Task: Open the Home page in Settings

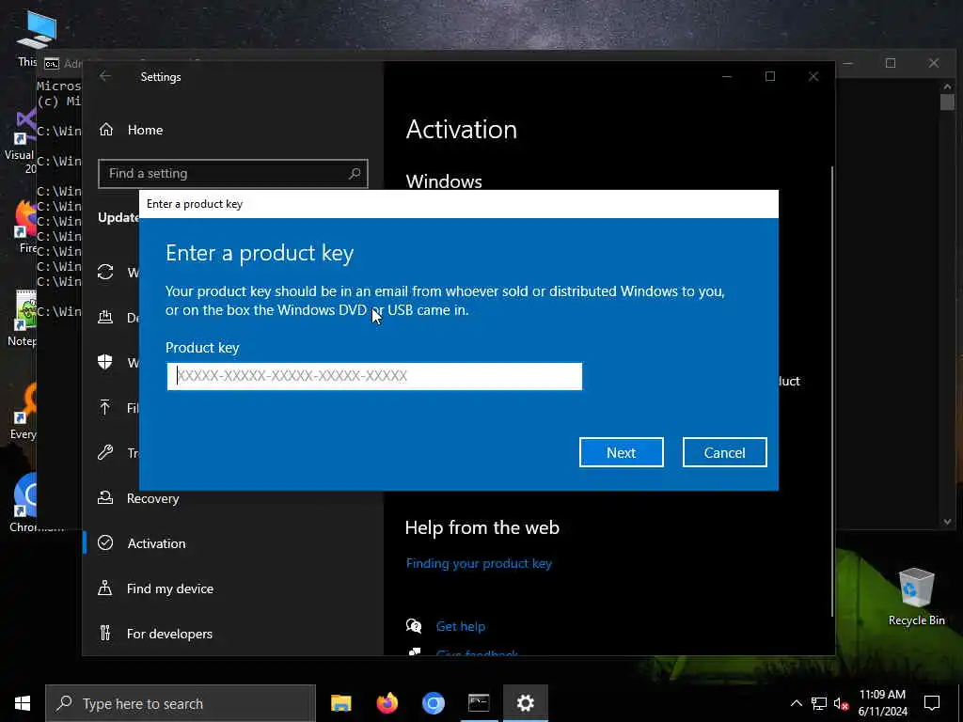Action: point(145,130)
